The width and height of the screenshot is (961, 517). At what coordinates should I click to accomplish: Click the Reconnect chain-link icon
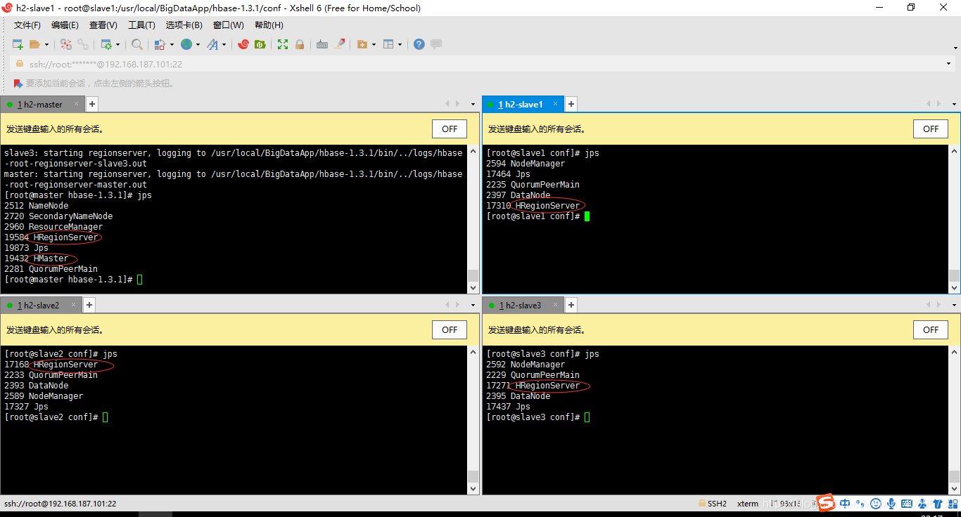tap(83, 44)
